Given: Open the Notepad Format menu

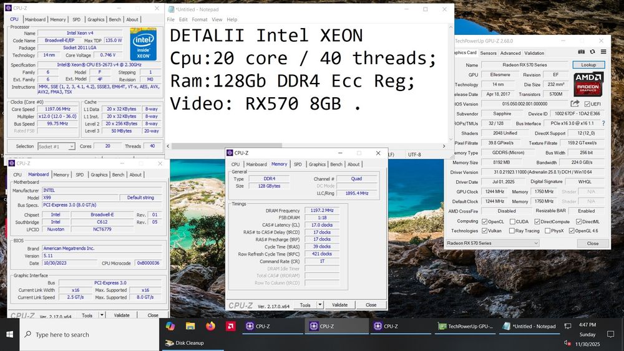Looking at the screenshot, I should pos(200,19).
